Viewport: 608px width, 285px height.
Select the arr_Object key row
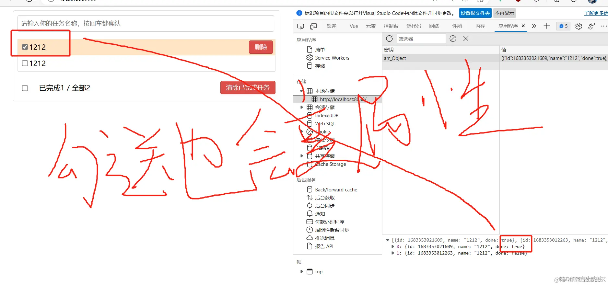point(441,58)
